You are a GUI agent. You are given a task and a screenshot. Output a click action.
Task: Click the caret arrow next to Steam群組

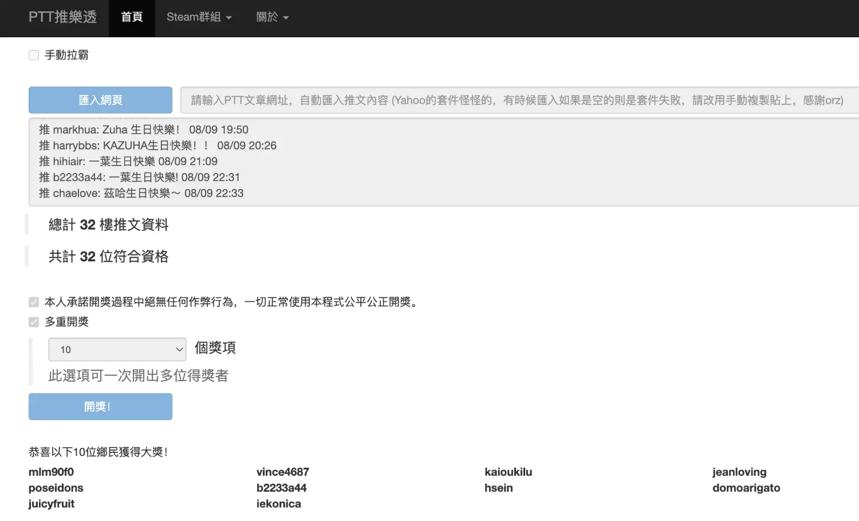click(x=229, y=18)
